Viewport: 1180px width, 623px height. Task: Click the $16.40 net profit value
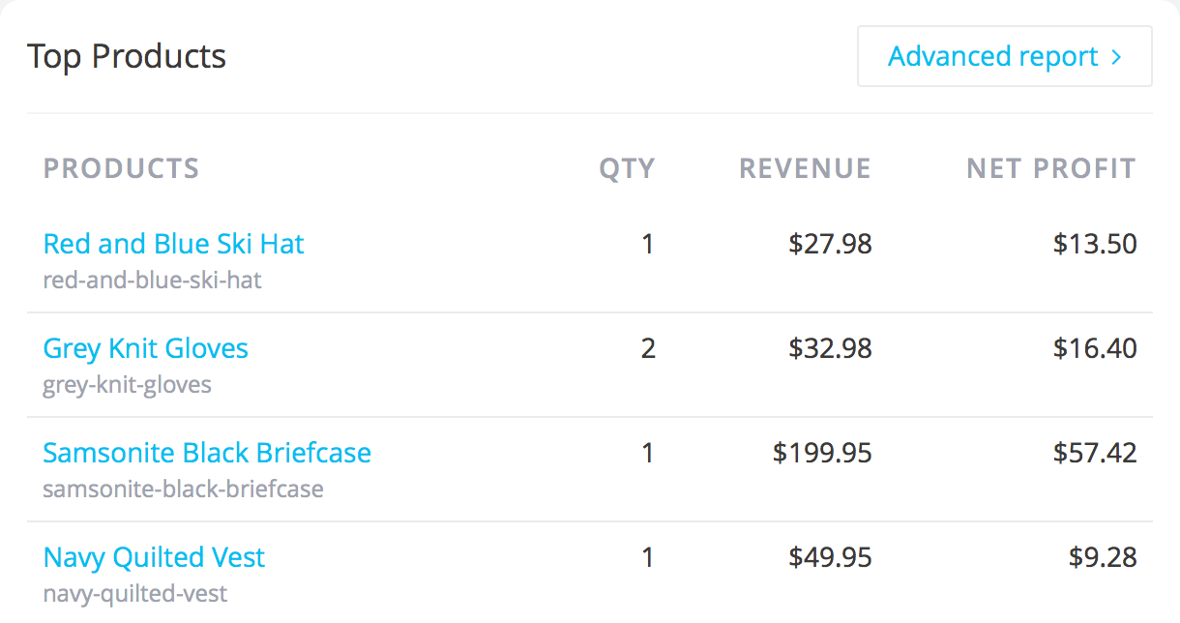point(1095,348)
